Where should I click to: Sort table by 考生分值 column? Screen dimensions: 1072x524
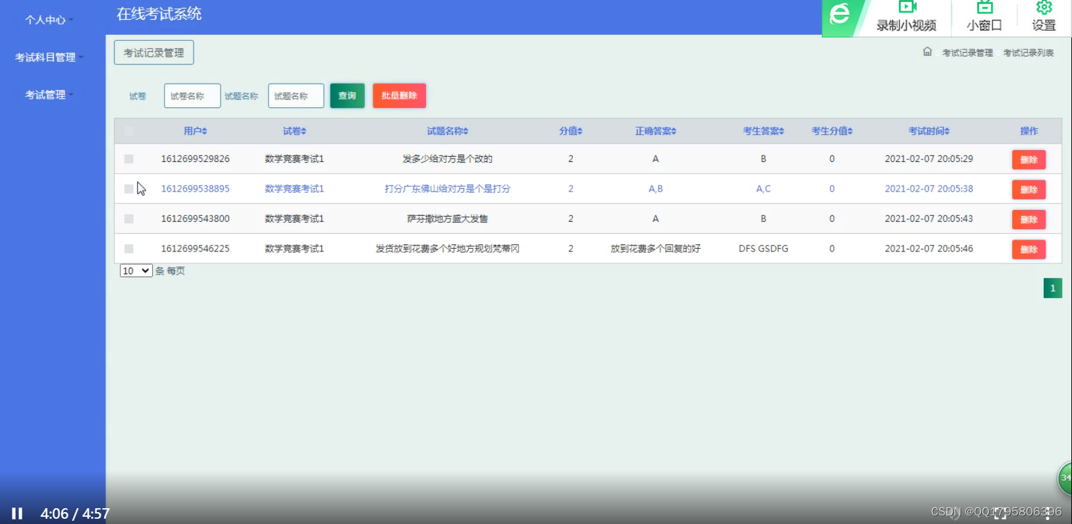pyautogui.click(x=832, y=131)
